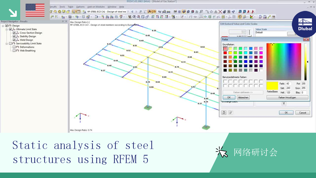Click the Farben hinzufügen button
The width and height of the screenshot is (316, 178).
point(287,97)
